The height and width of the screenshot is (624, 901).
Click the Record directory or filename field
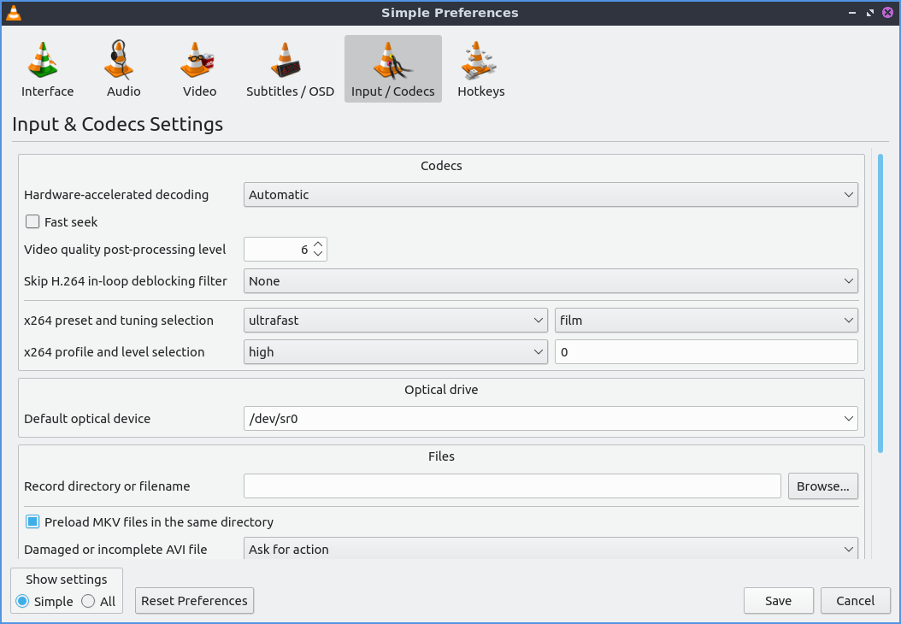[512, 486]
